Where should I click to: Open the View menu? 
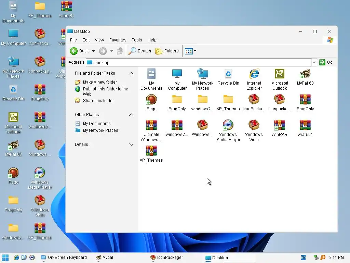(99, 40)
